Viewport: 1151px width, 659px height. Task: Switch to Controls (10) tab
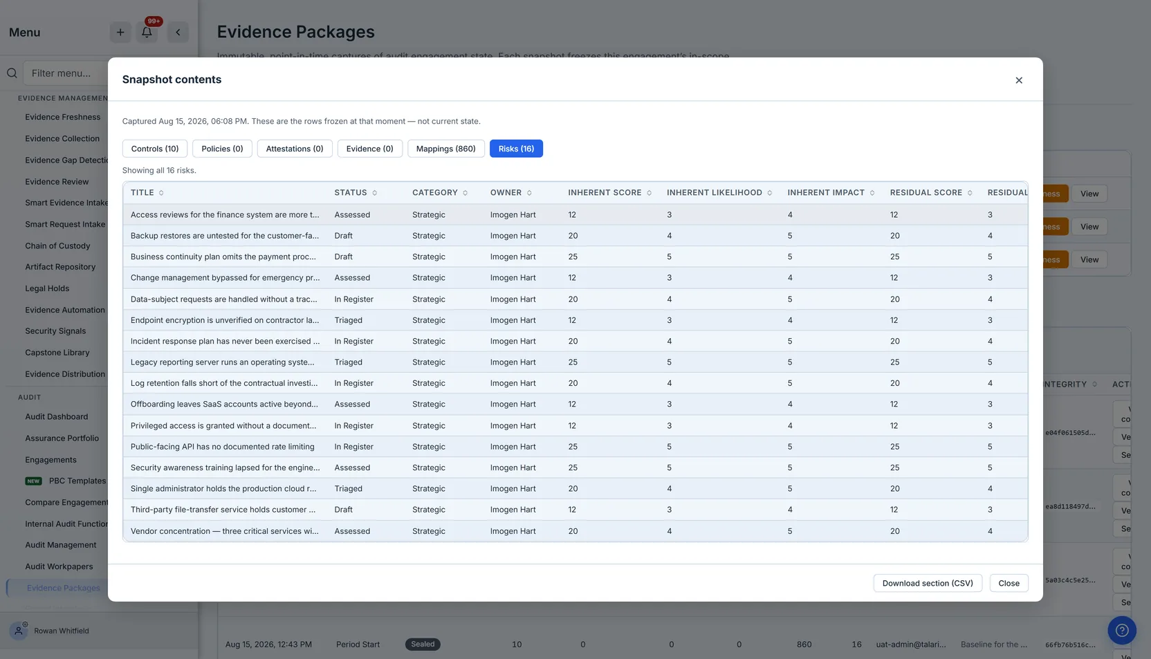pos(155,149)
